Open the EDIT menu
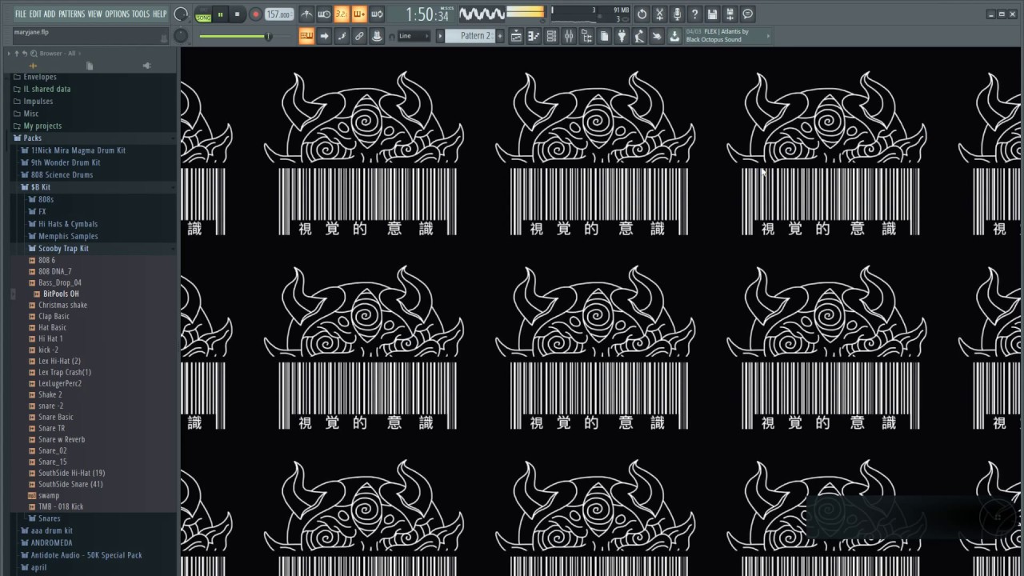Image resolution: width=1024 pixels, height=576 pixels. (35, 14)
